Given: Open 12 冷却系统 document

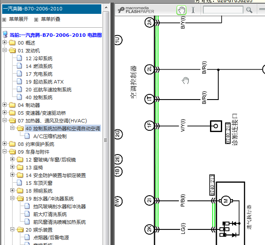Looking at the screenshot, I should (39, 58).
